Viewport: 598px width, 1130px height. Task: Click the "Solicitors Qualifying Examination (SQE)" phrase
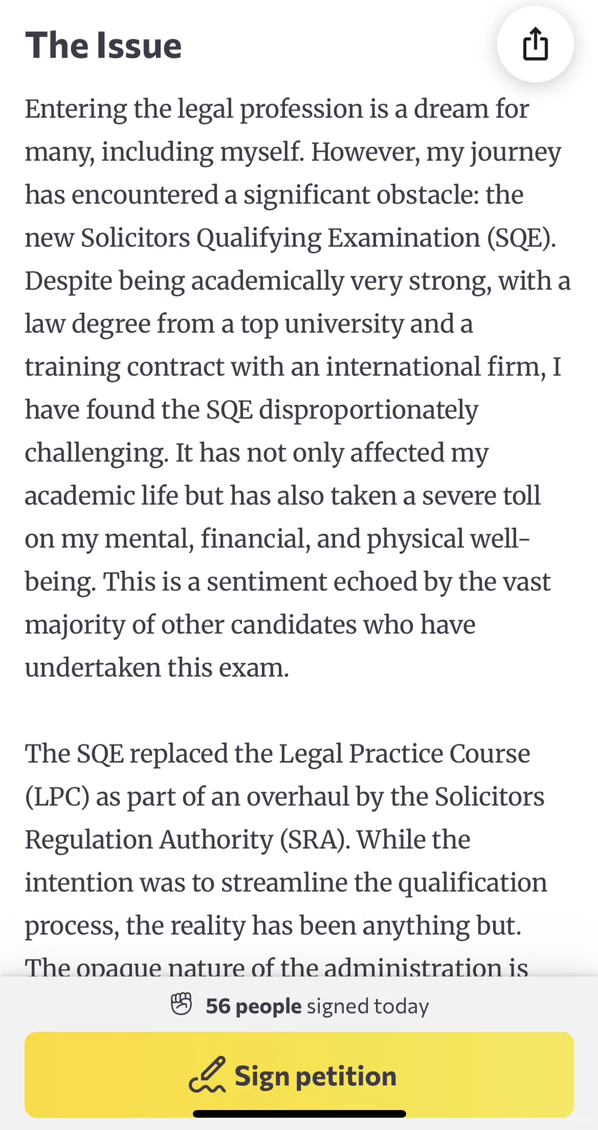click(318, 238)
